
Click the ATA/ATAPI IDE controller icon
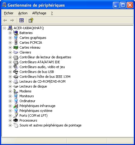click(x=16, y=62)
